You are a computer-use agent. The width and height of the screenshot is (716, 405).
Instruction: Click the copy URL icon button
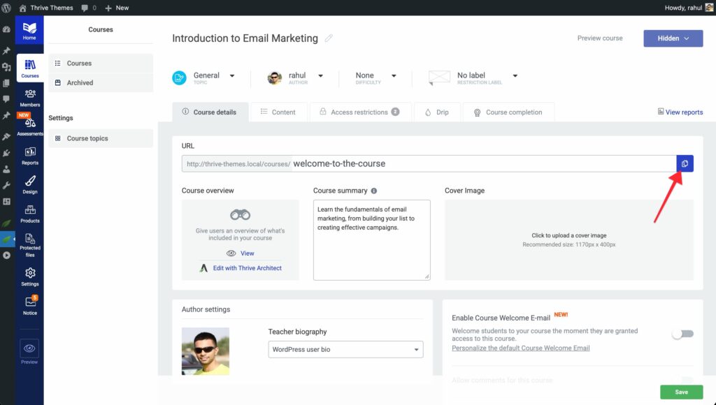pos(685,163)
